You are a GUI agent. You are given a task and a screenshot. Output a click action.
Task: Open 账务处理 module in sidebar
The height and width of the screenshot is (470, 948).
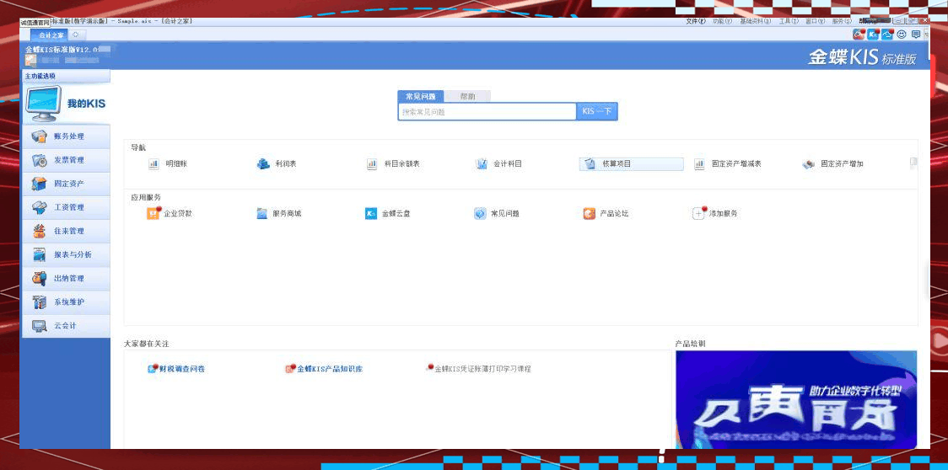coord(67,136)
